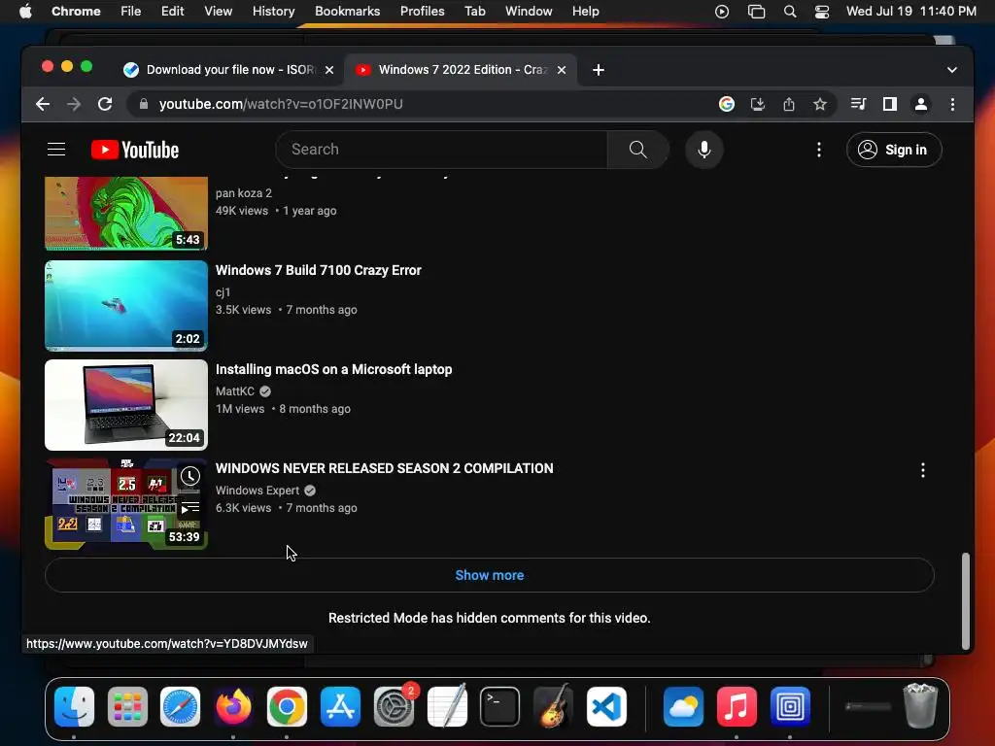
Task: Toggle the Chrome side panel
Action: 890,104
